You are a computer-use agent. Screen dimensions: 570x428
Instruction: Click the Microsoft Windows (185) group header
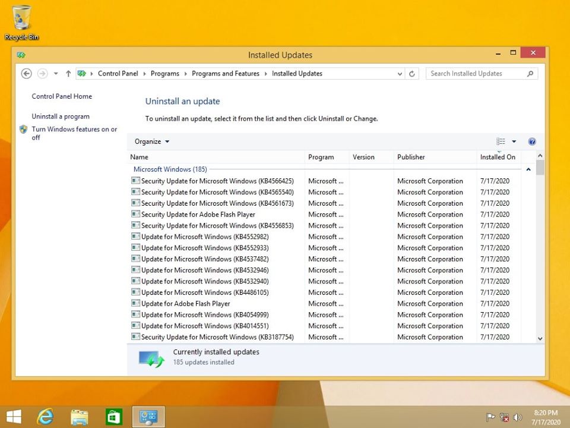pos(170,169)
